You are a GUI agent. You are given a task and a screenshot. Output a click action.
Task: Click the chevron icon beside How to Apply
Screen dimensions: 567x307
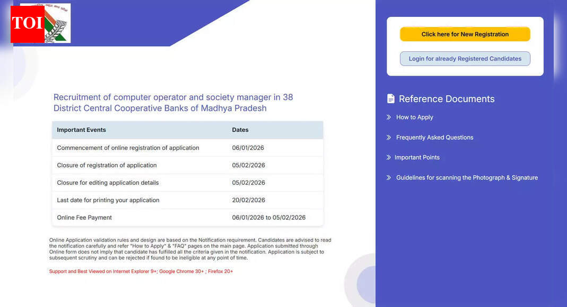coord(388,117)
